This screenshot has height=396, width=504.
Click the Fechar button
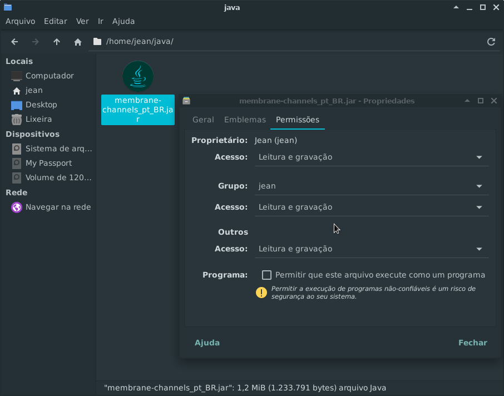(x=472, y=343)
